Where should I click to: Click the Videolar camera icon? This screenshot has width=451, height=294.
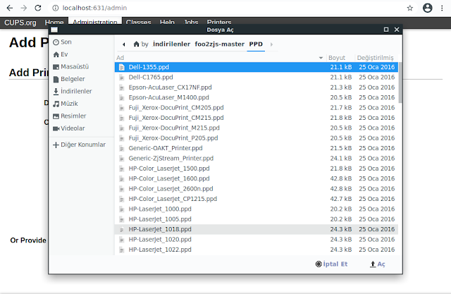pos(56,128)
